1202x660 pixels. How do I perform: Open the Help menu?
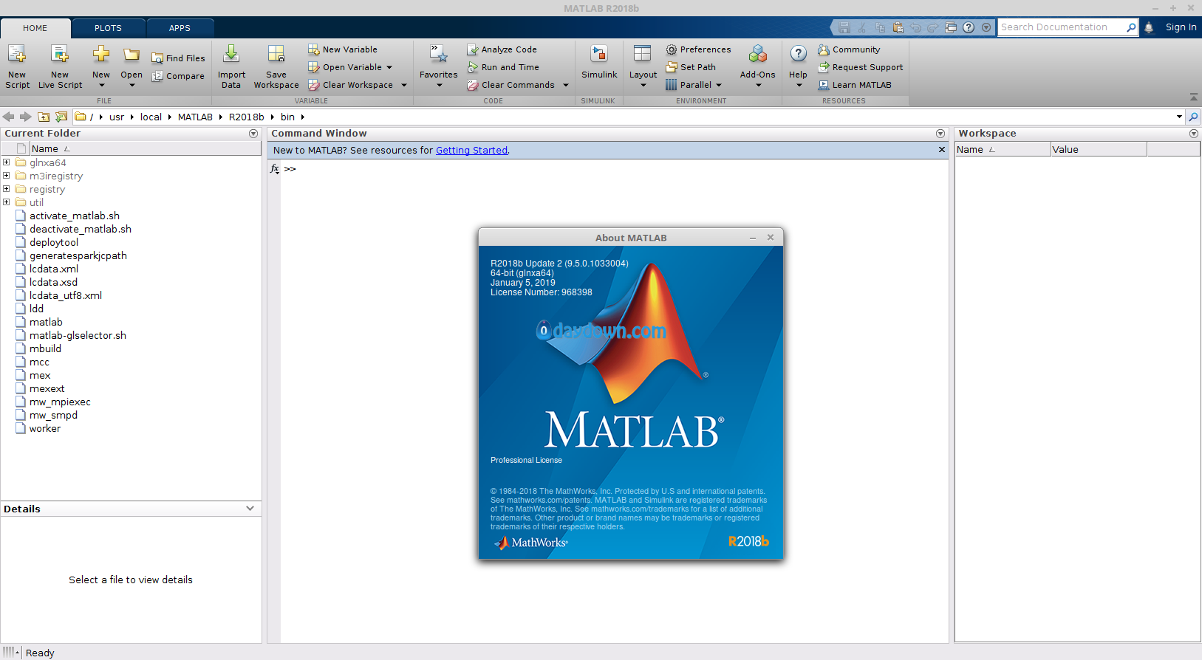(x=799, y=66)
